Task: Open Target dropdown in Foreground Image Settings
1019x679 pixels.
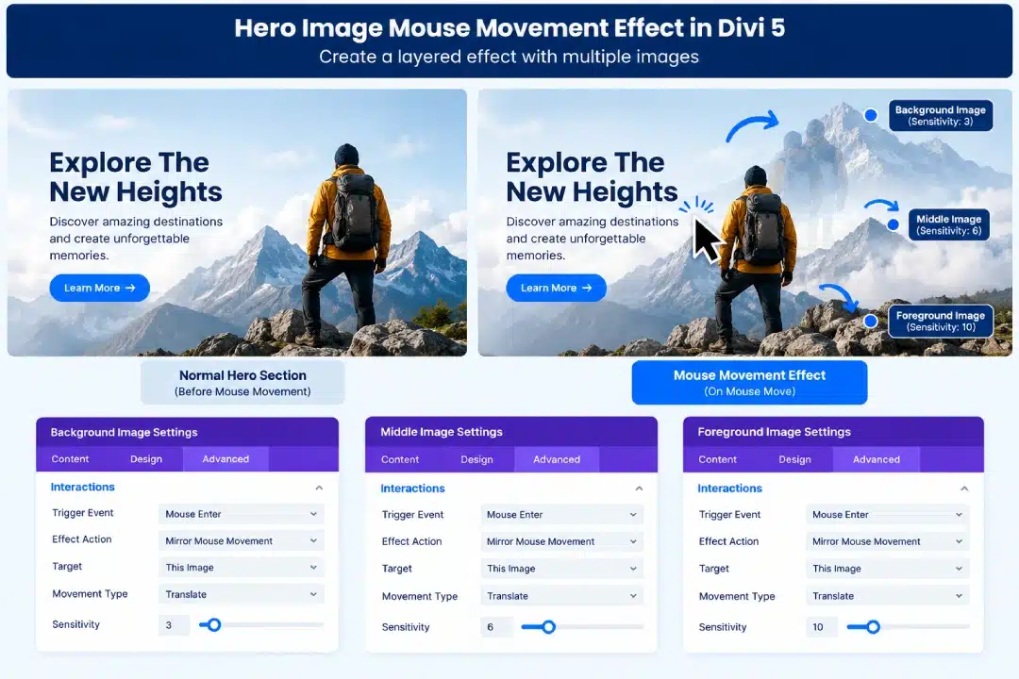Action: pos(888,569)
